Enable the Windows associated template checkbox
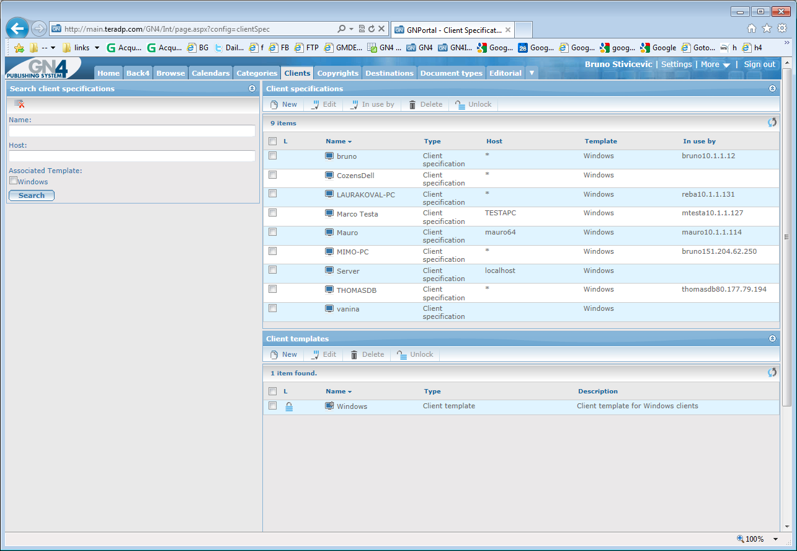 (13, 181)
